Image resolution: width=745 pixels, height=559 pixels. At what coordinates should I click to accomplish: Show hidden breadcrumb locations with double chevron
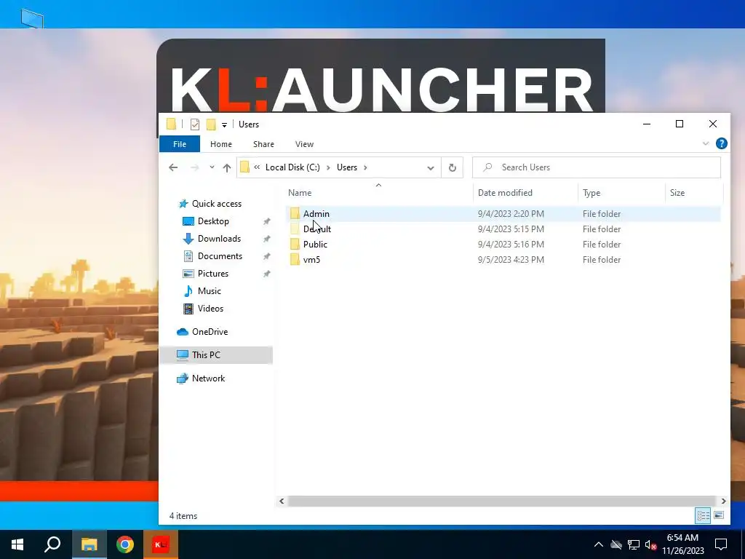coord(257,167)
